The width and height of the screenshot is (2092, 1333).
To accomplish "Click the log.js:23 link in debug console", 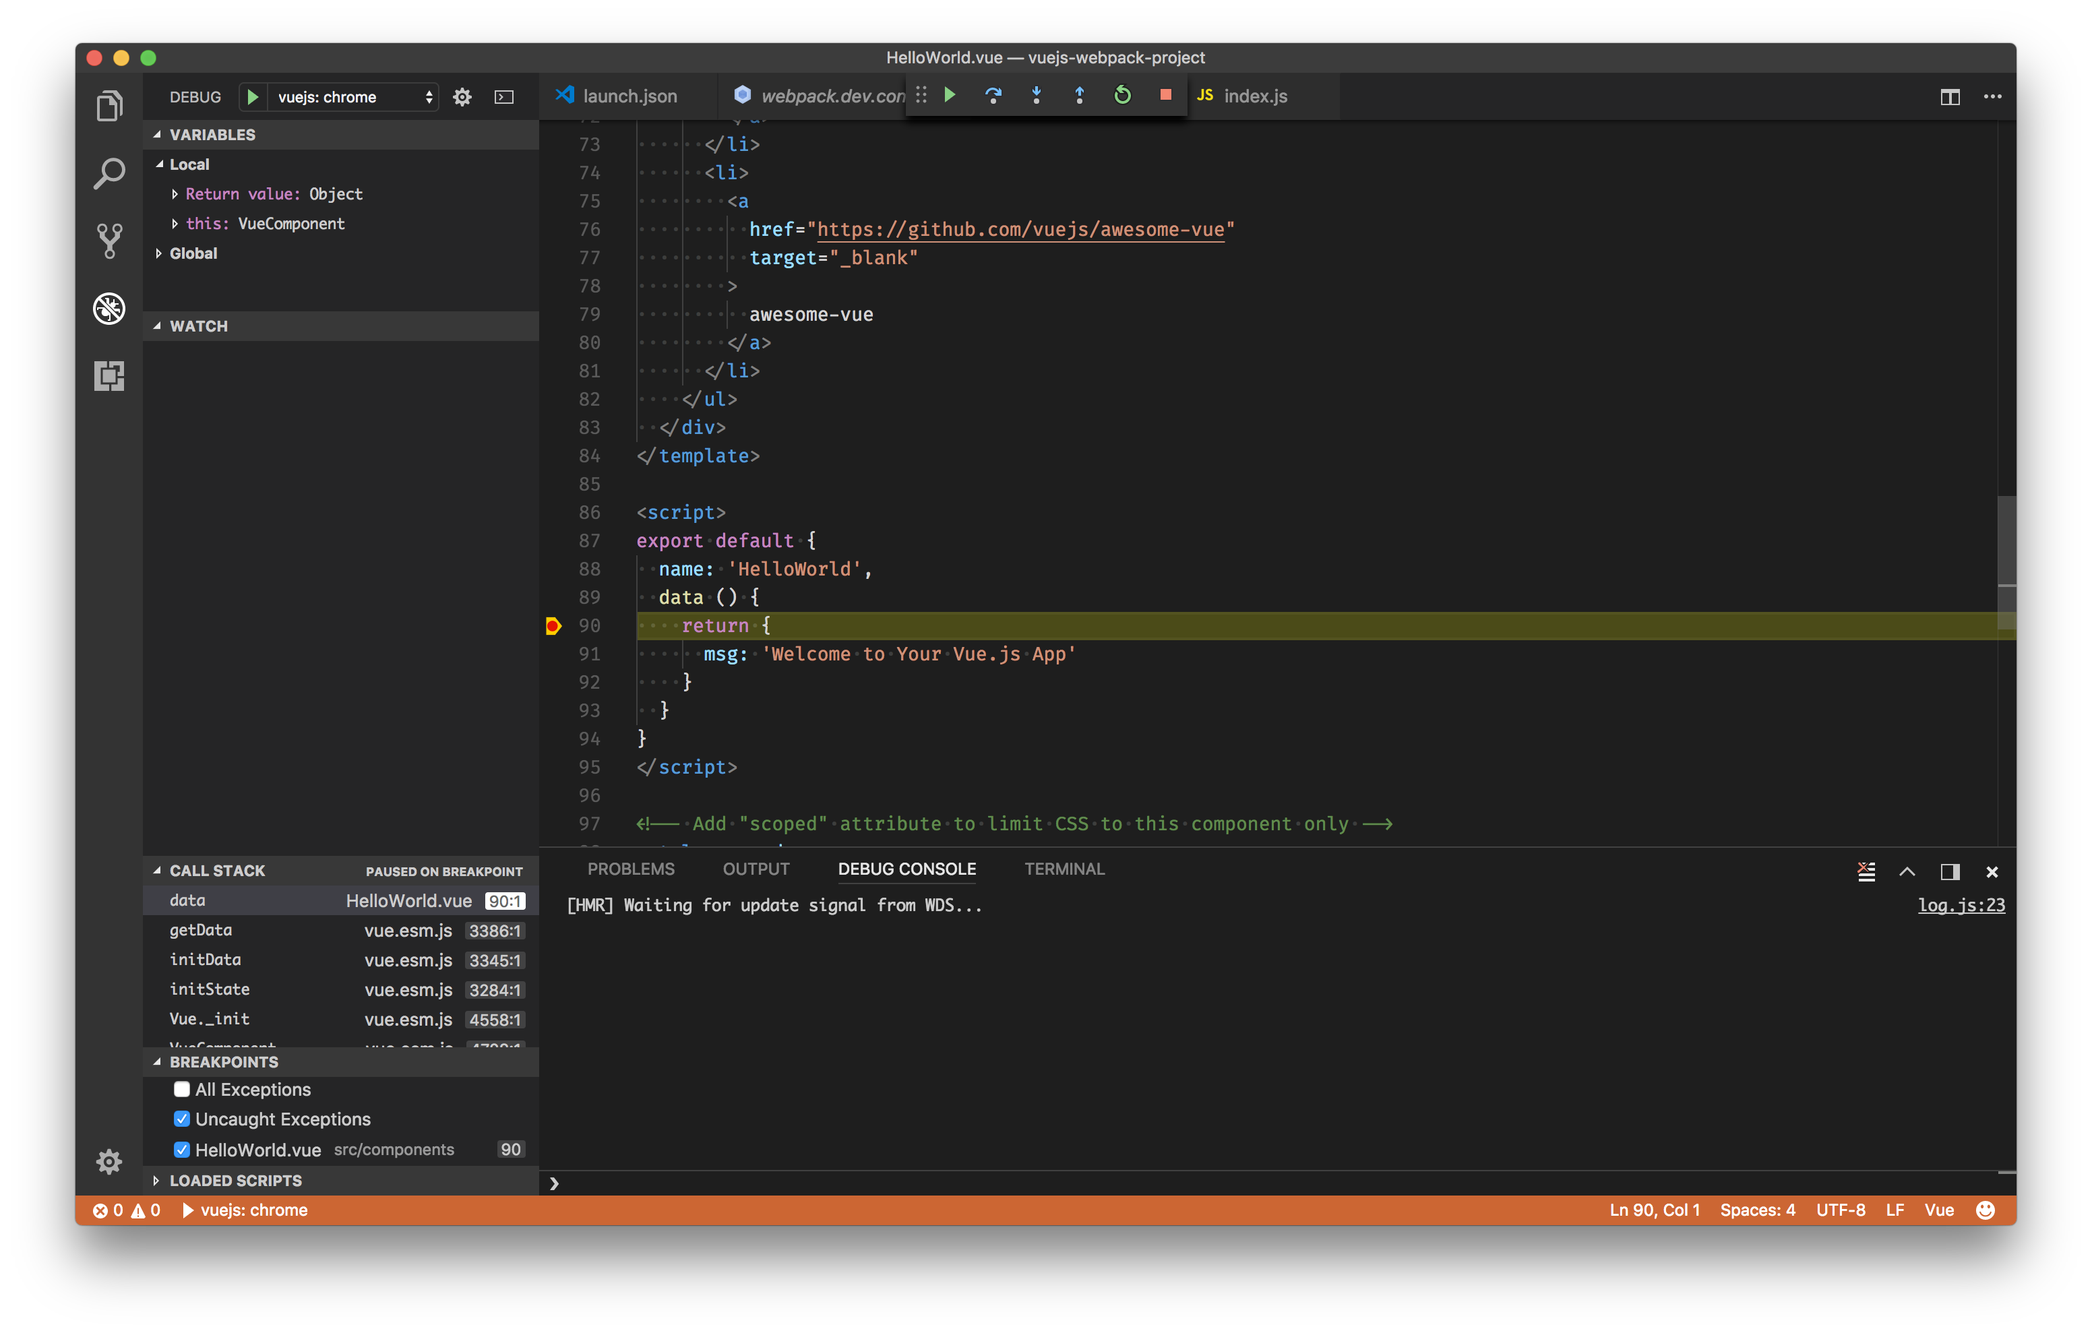I will click(1961, 904).
